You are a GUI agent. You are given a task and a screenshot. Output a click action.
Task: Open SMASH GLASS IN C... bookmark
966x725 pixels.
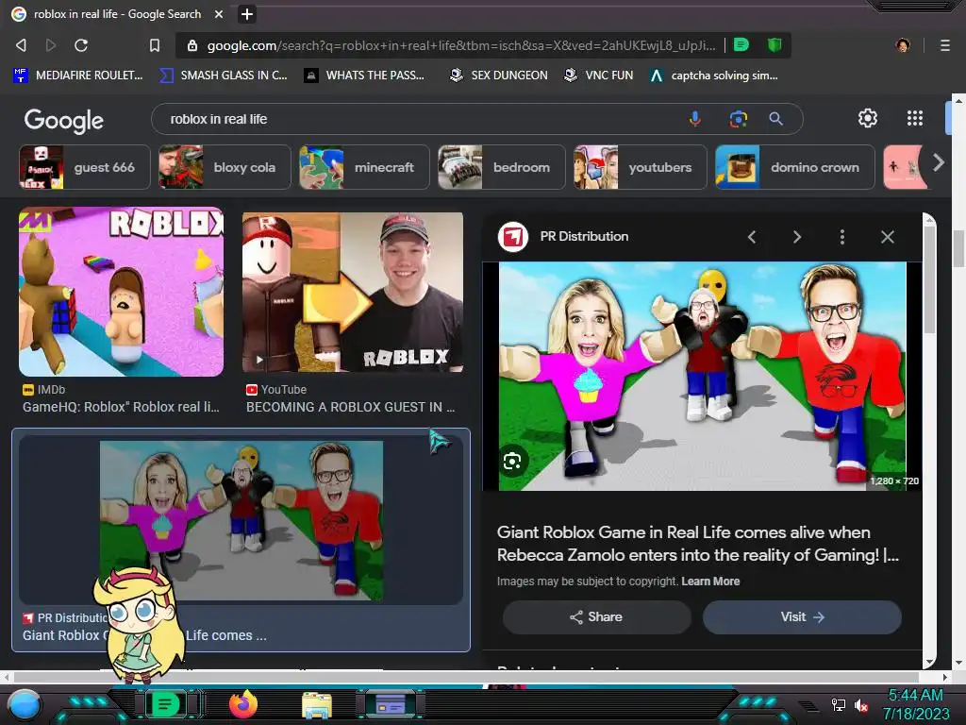(224, 76)
